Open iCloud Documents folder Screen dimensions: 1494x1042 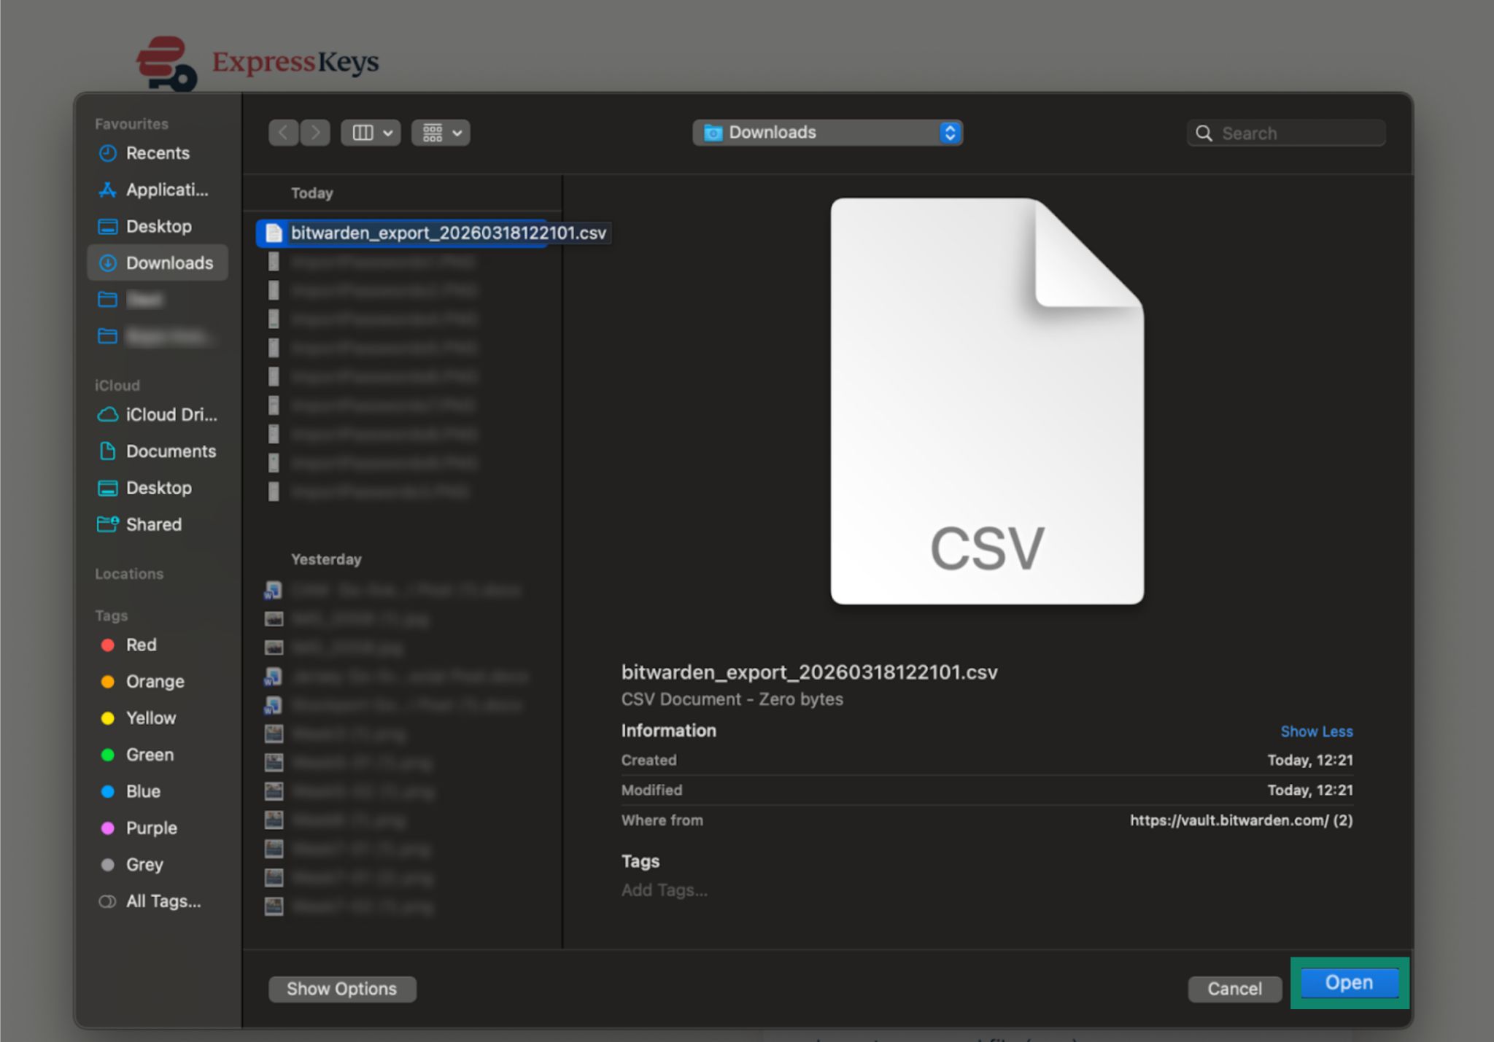tap(171, 451)
